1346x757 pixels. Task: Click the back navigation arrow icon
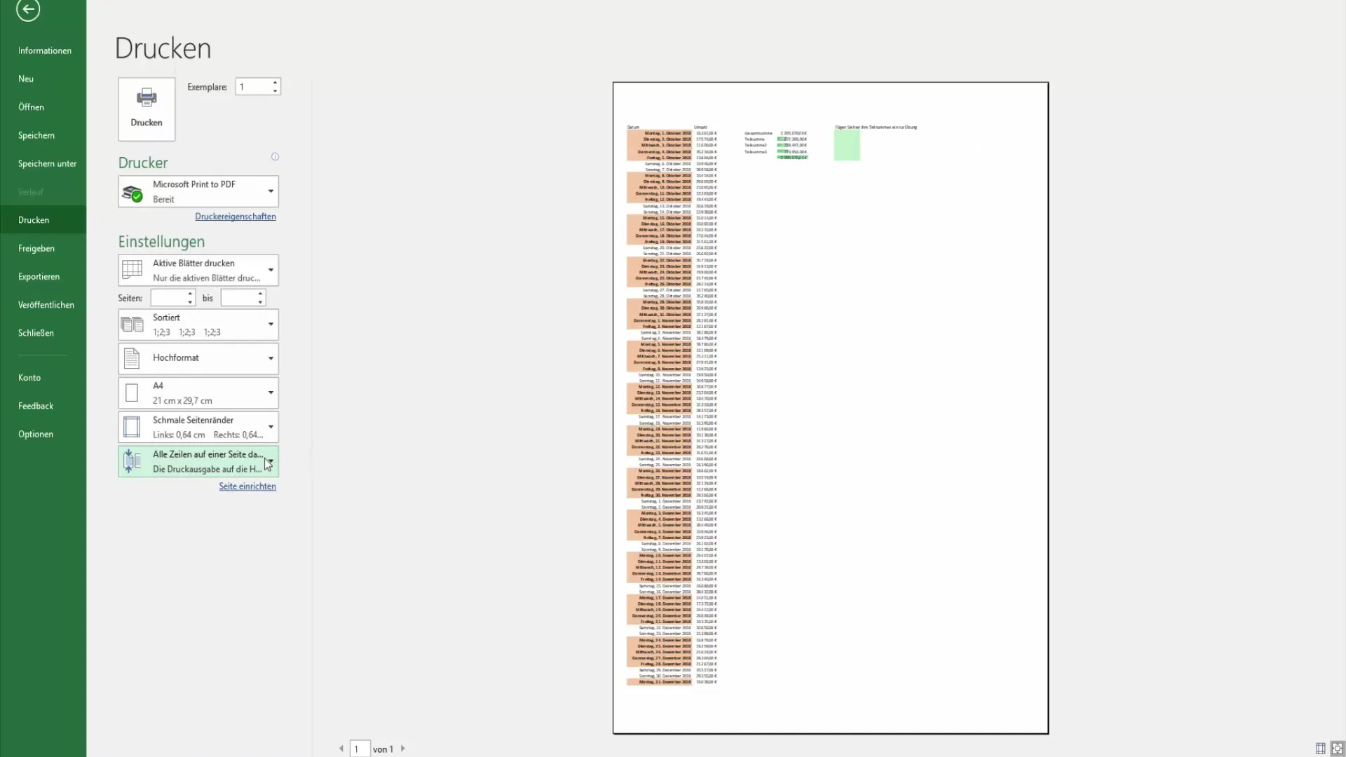[28, 11]
